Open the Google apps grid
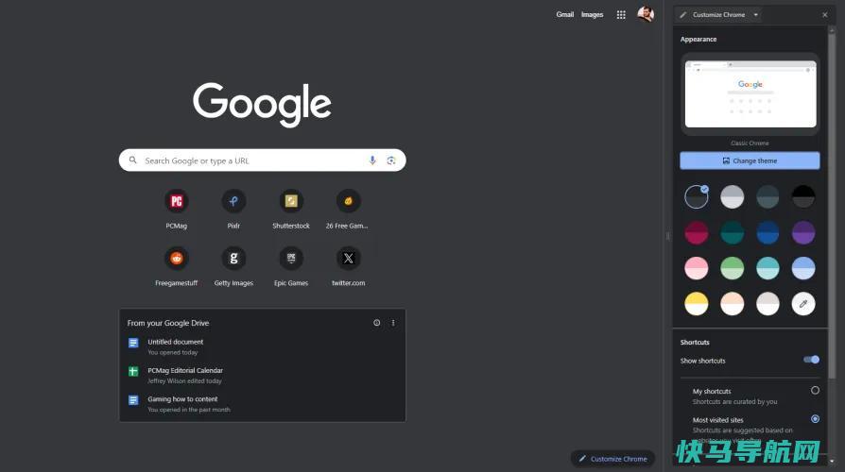The height and width of the screenshot is (472, 845). pyautogui.click(x=621, y=15)
